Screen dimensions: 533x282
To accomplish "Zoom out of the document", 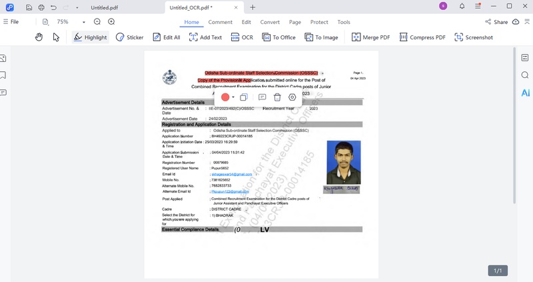I will tap(97, 22).
